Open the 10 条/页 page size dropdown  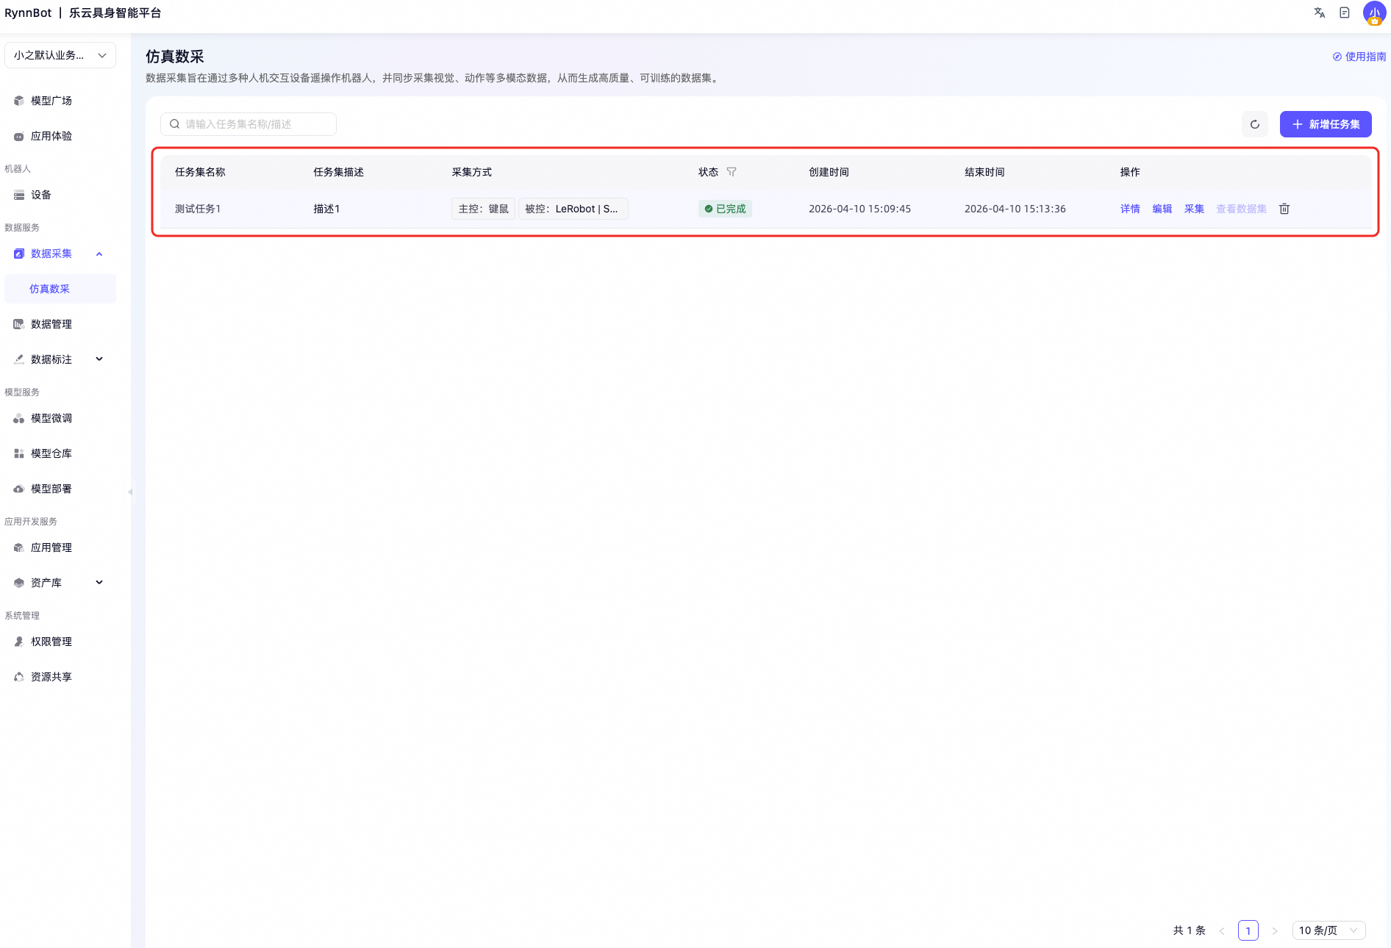point(1329,930)
